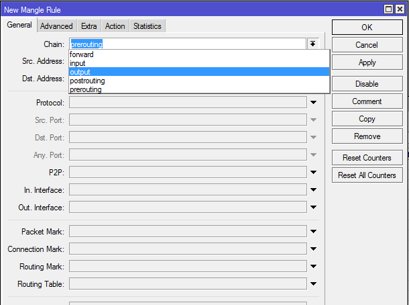Expand the In. Interface arrow
This screenshot has width=409, height=305.
coord(313,190)
